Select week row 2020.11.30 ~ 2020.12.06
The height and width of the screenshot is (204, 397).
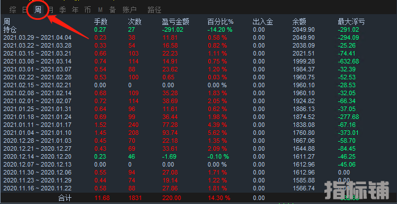coord(37,172)
